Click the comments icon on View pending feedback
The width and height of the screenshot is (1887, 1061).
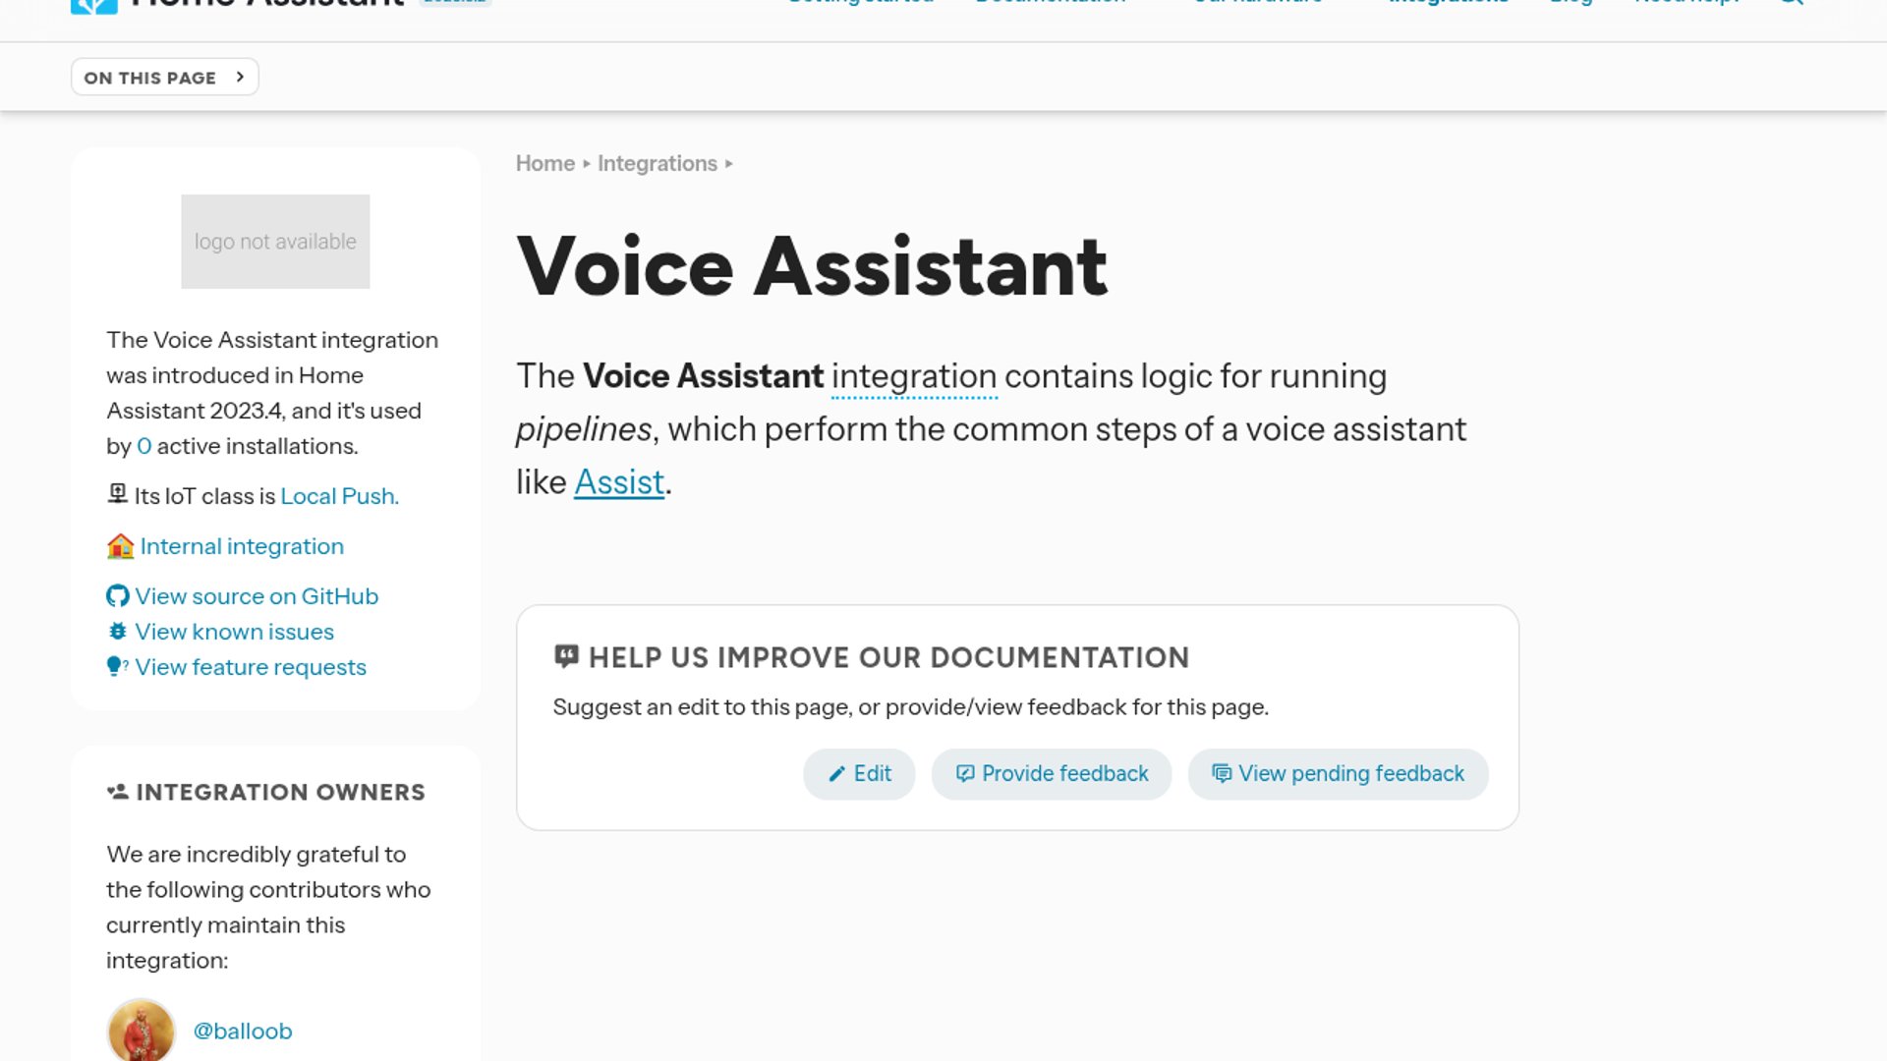[x=1221, y=774]
